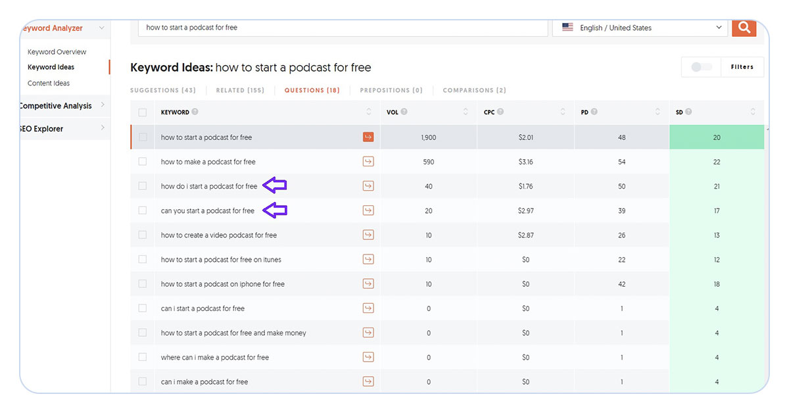Check the box for 'how to start a podcast for free on itunes'
Screen dimensions: 789x413
pyautogui.click(x=143, y=259)
